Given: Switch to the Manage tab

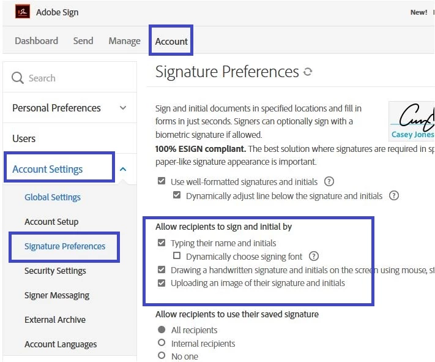Looking at the screenshot, I should click(x=125, y=41).
